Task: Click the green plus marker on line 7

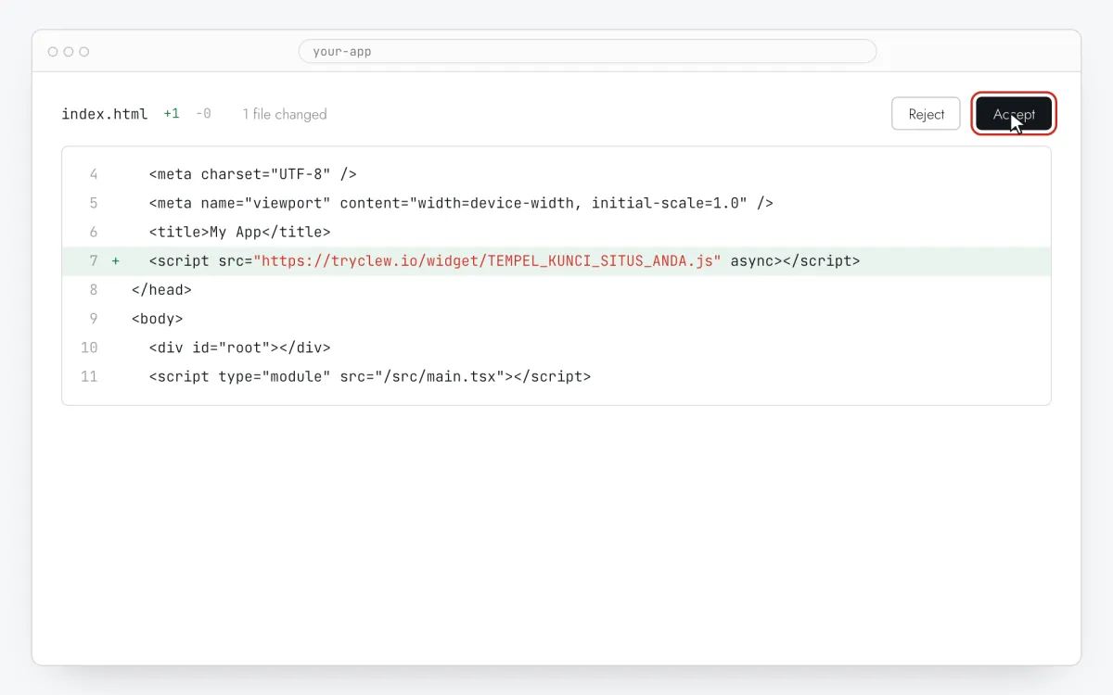Action: click(116, 261)
